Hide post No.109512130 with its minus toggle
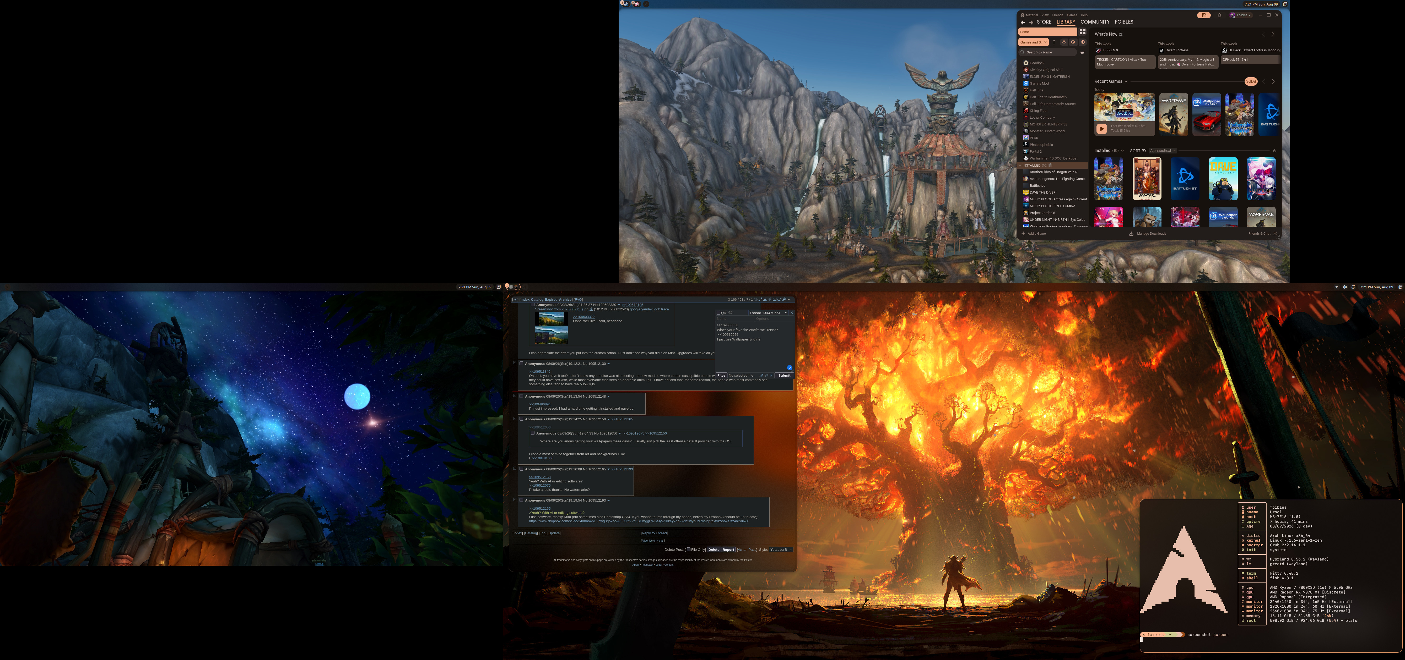Screen dimensions: 1405x660 click(x=514, y=363)
